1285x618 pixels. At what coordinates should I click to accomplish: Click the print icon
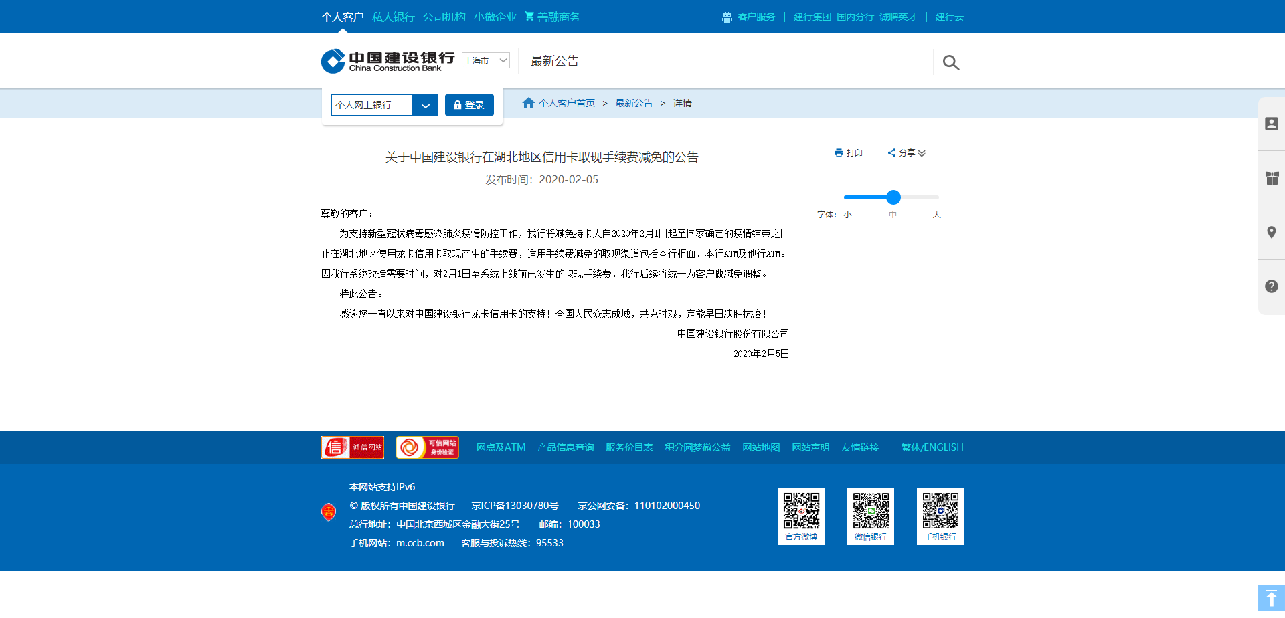[x=839, y=153]
